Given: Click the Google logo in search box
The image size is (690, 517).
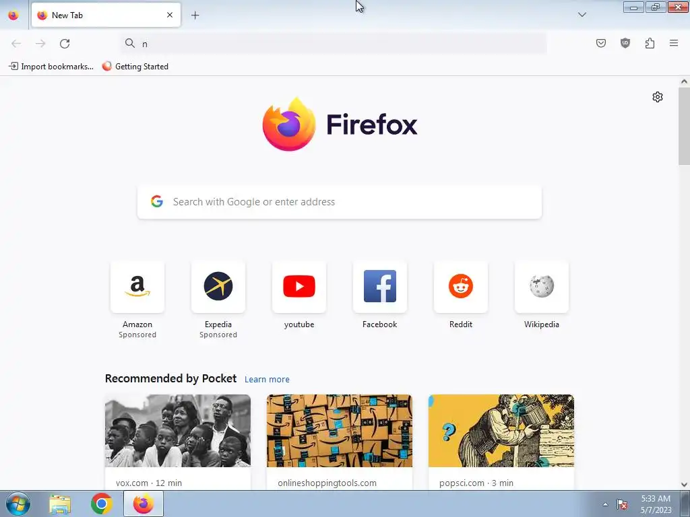Looking at the screenshot, I should coord(157,202).
